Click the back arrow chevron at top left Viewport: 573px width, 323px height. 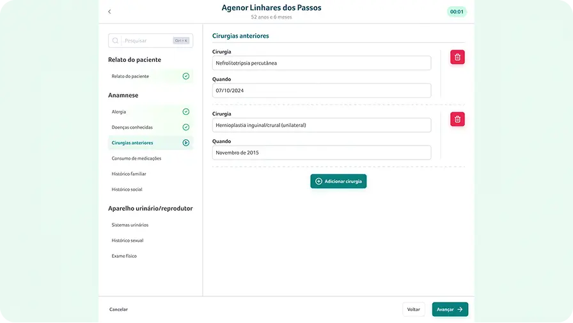click(109, 11)
